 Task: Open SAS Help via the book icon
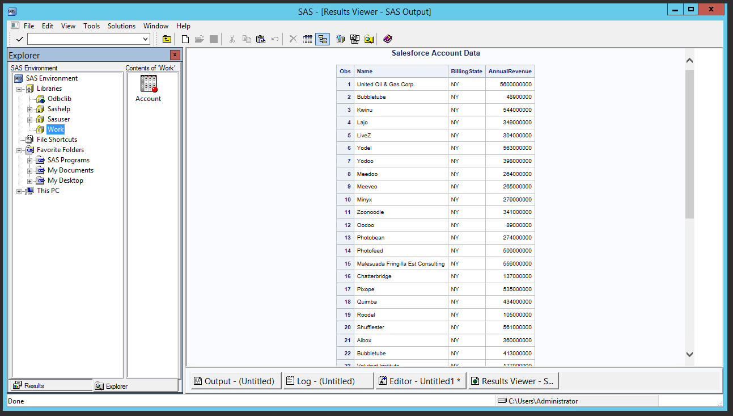[x=388, y=39]
